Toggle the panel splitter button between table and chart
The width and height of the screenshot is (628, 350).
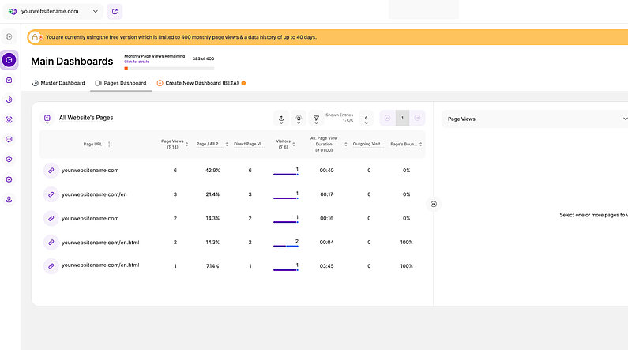pyautogui.click(x=434, y=204)
